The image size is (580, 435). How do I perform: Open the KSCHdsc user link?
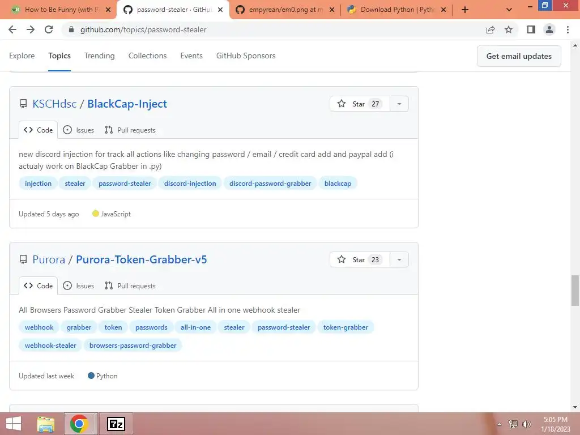(54, 104)
